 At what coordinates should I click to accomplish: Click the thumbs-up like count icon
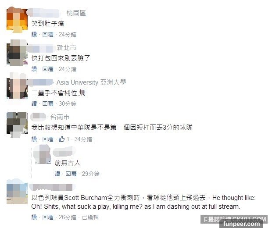tap(61, 139)
